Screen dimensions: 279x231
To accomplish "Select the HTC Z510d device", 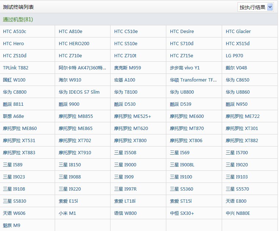I will 15,56.
